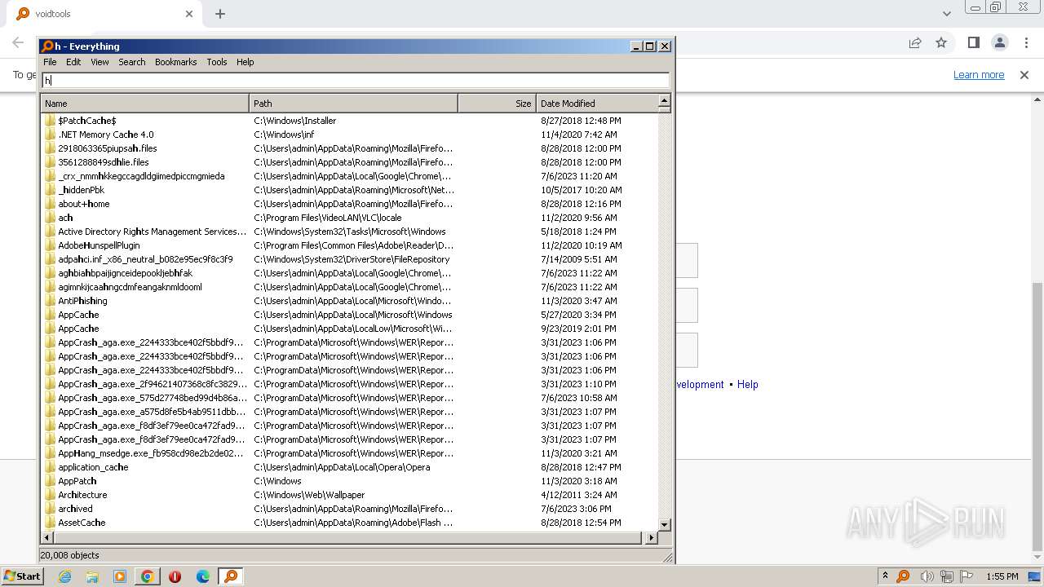The width and height of the screenshot is (1044, 587).
Task: Select 3561288849sdhlie.files row
Action: (x=349, y=162)
